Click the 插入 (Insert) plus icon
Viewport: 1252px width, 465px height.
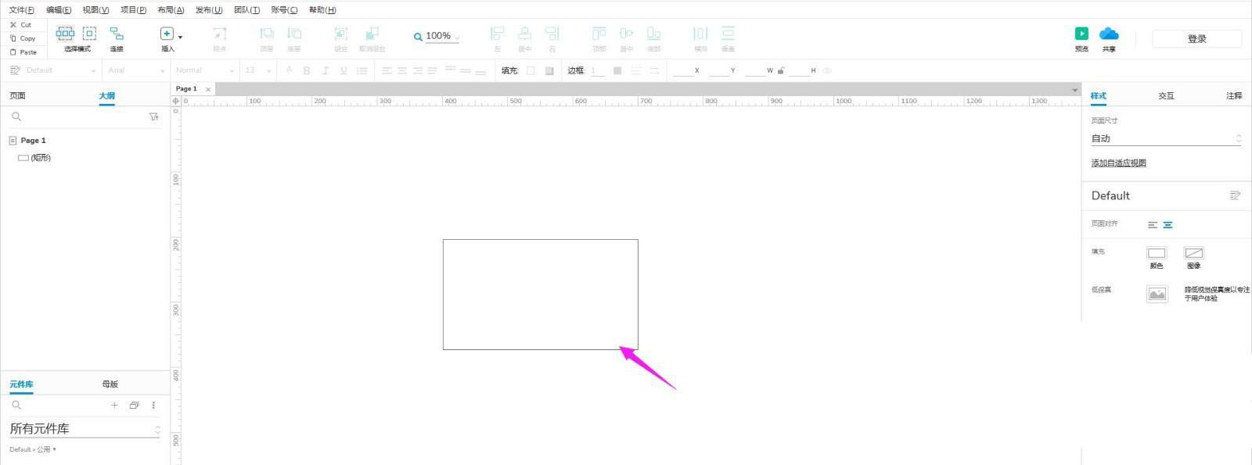[x=167, y=34]
